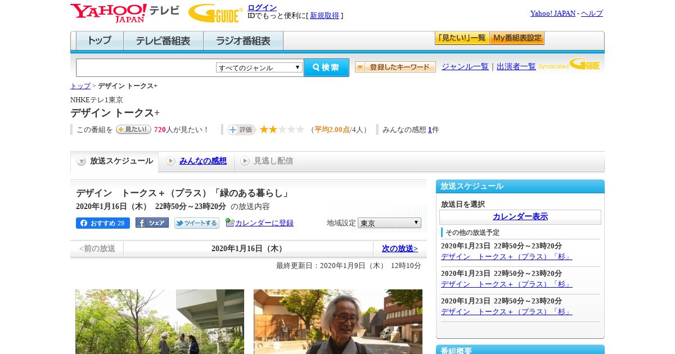Click the magnifier 検索 search button
The image size is (675, 354).
pos(326,67)
